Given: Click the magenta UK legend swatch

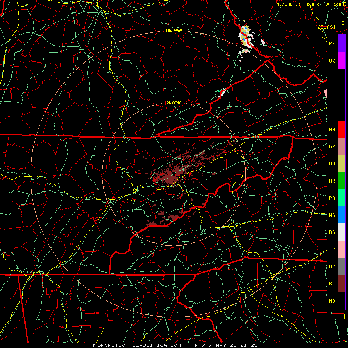Looking at the screenshot, I should pos(341,61).
